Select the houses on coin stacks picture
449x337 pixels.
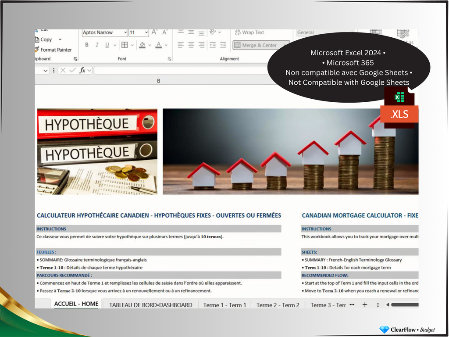click(290, 151)
